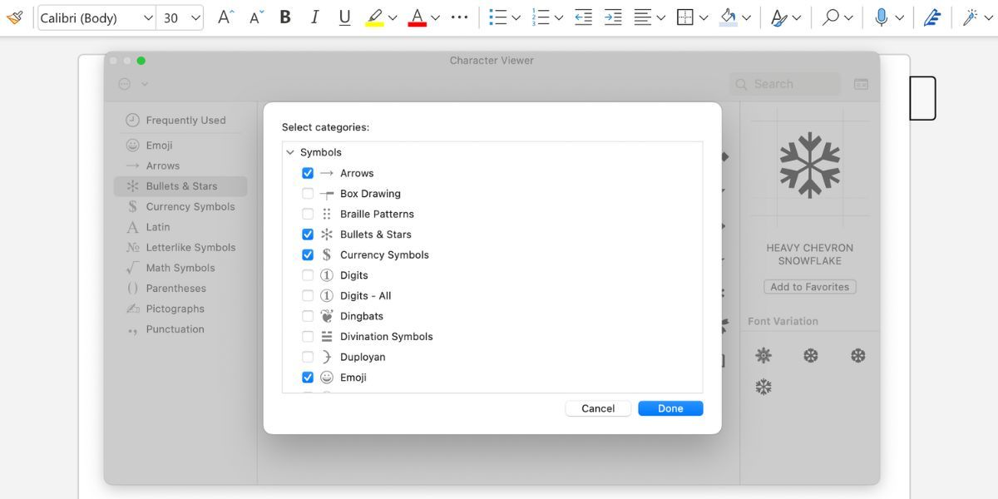The height and width of the screenshot is (499, 998).
Task: Collapse the Symbols disclosure triangle
Action: point(290,152)
